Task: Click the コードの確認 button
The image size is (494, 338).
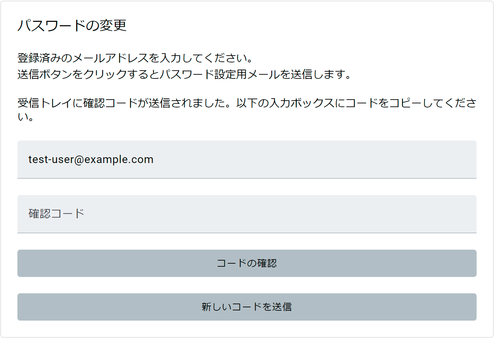Action: coord(247,263)
